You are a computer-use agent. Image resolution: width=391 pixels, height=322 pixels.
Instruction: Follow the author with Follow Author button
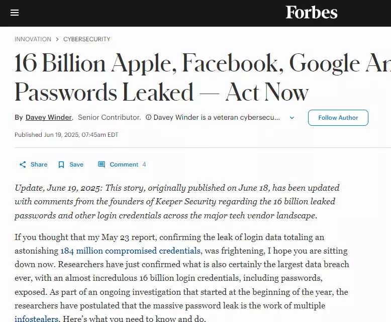(338, 118)
